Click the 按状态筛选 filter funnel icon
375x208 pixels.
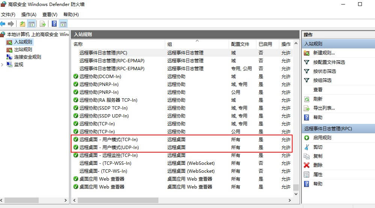coord(307,71)
